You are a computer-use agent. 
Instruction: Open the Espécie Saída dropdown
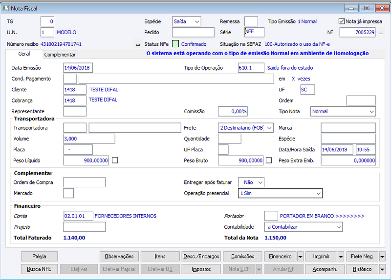pos(187,21)
